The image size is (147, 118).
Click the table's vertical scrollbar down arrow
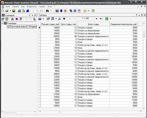[144, 108]
